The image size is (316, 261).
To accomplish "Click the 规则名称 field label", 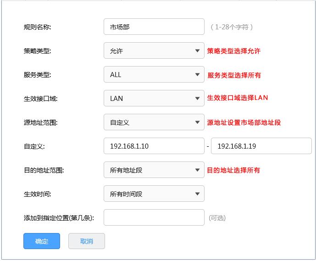I will (x=38, y=27).
